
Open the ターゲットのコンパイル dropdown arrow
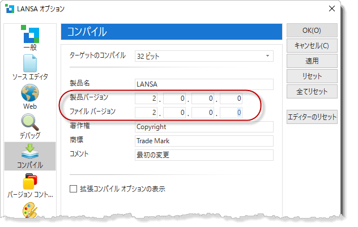pyautogui.click(x=267, y=56)
